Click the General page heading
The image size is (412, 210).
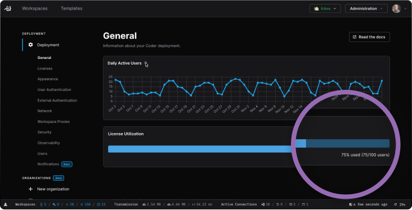[x=120, y=36]
